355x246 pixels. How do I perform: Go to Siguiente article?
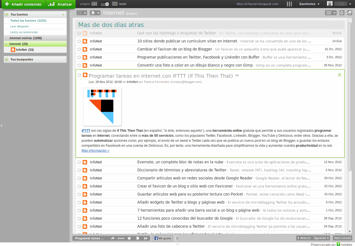(x=321, y=238)
